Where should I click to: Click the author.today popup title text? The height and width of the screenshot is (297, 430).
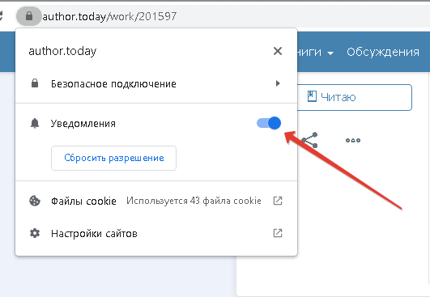62,51
